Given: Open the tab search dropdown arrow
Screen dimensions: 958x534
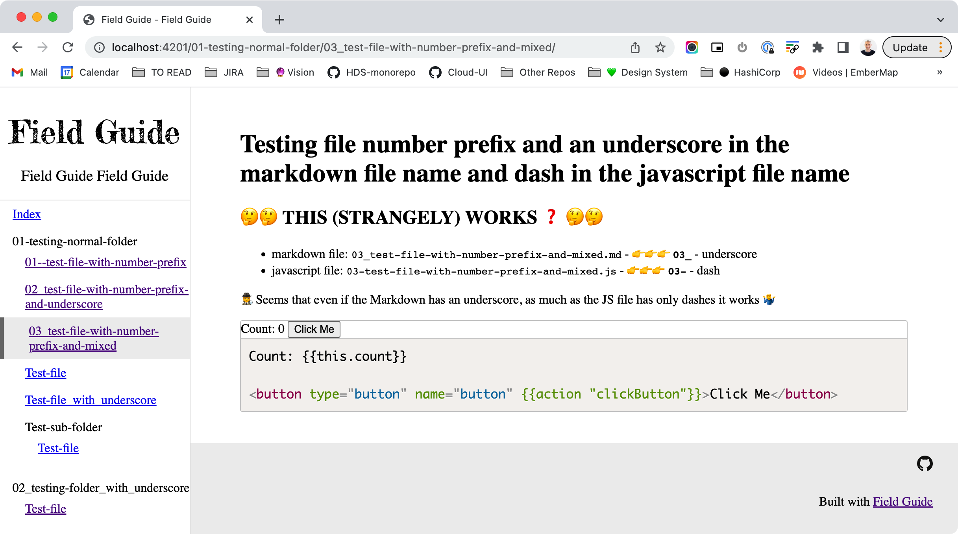Looking at the screenshot, I should 940,20.
